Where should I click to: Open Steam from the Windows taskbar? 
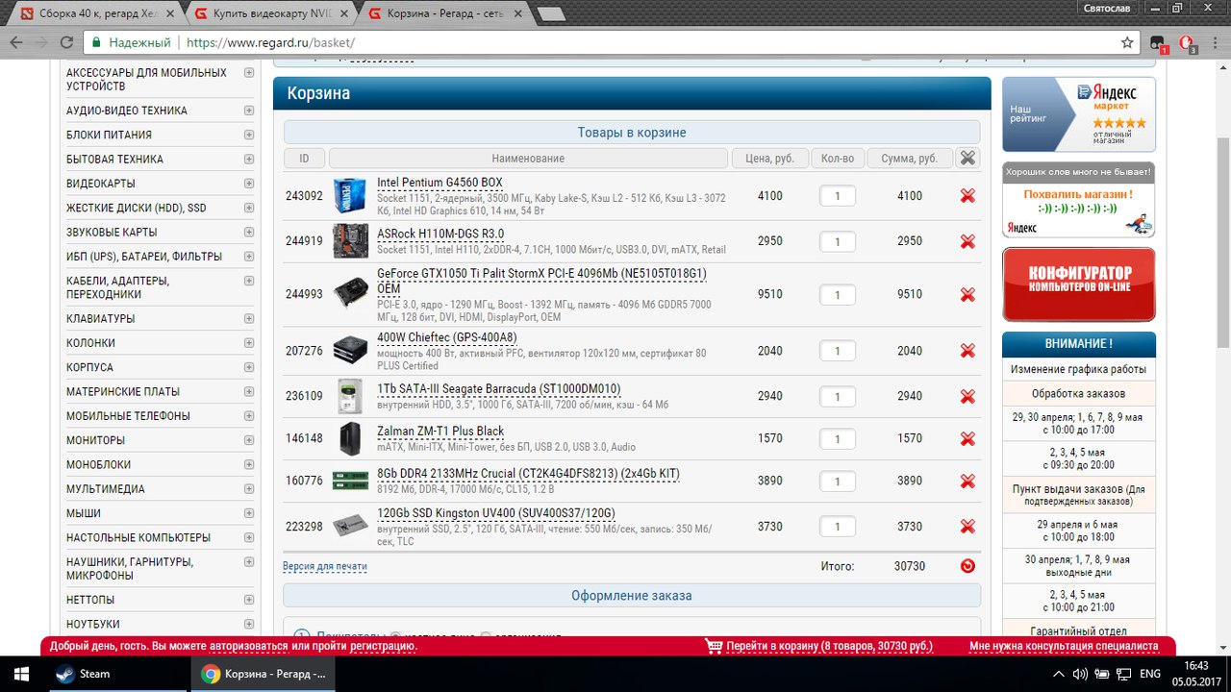[83, 674]
